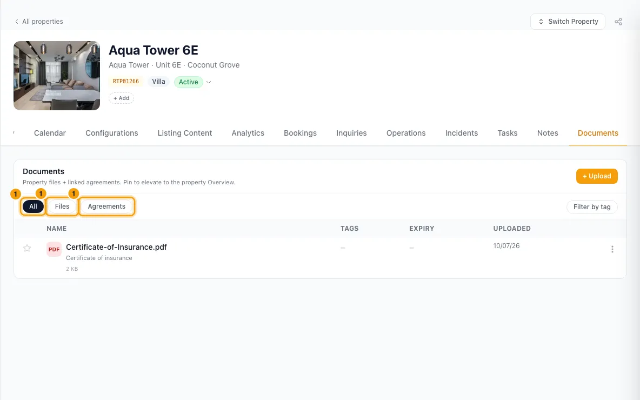The width and height of the screenshot is (640, 400).
Task: Go back to All properties
Action: pos(39,22)
